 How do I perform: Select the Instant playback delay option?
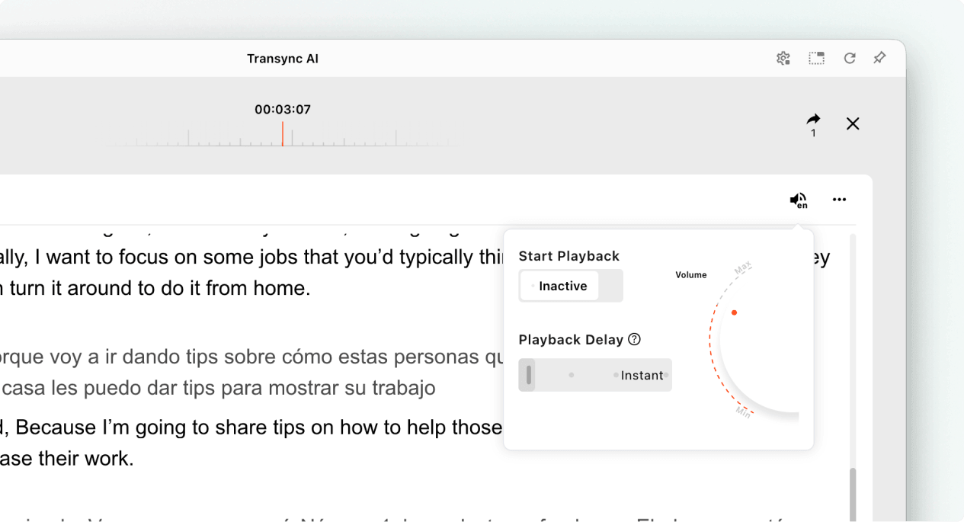(642, 375)
